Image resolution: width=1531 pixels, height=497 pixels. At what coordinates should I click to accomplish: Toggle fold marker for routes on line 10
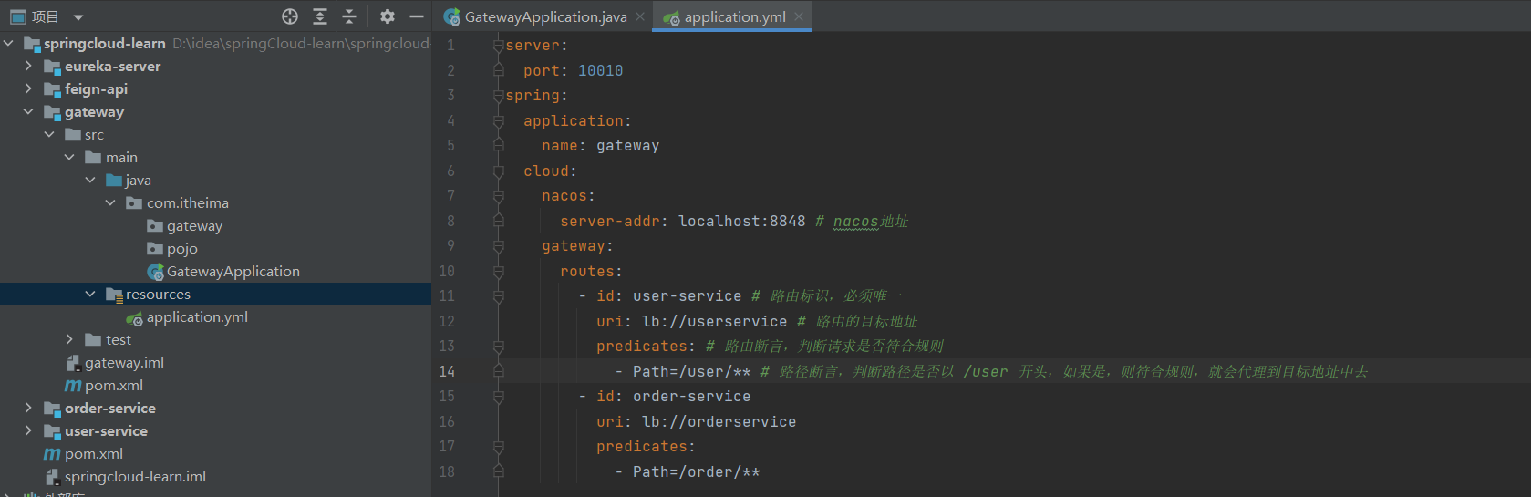[x=498, y=272]
